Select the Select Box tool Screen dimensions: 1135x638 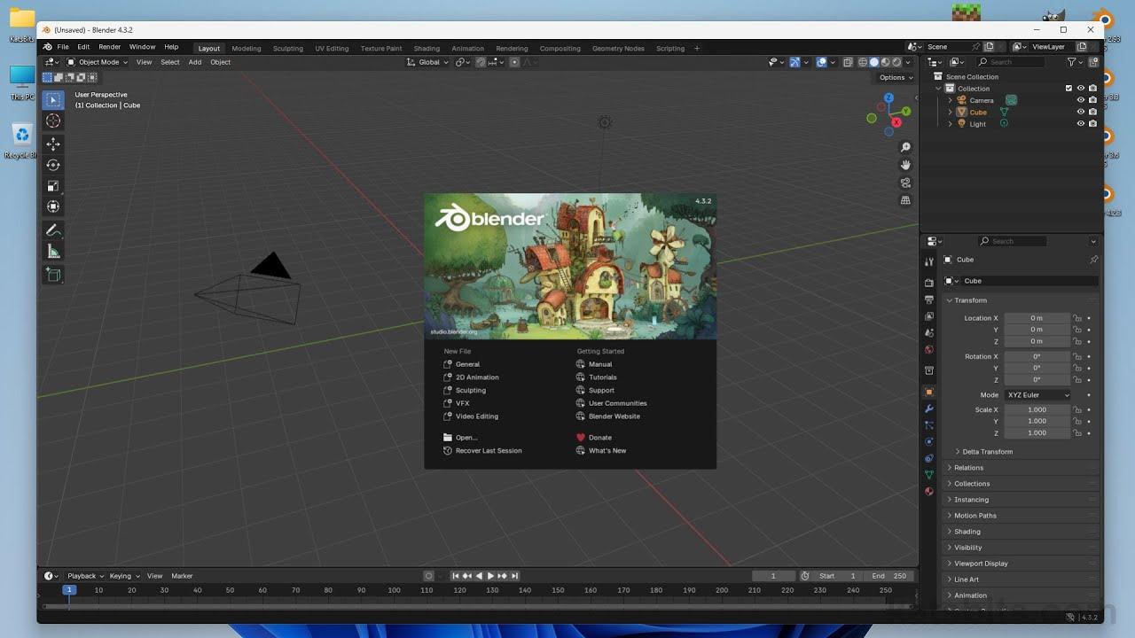coord(53,100)
